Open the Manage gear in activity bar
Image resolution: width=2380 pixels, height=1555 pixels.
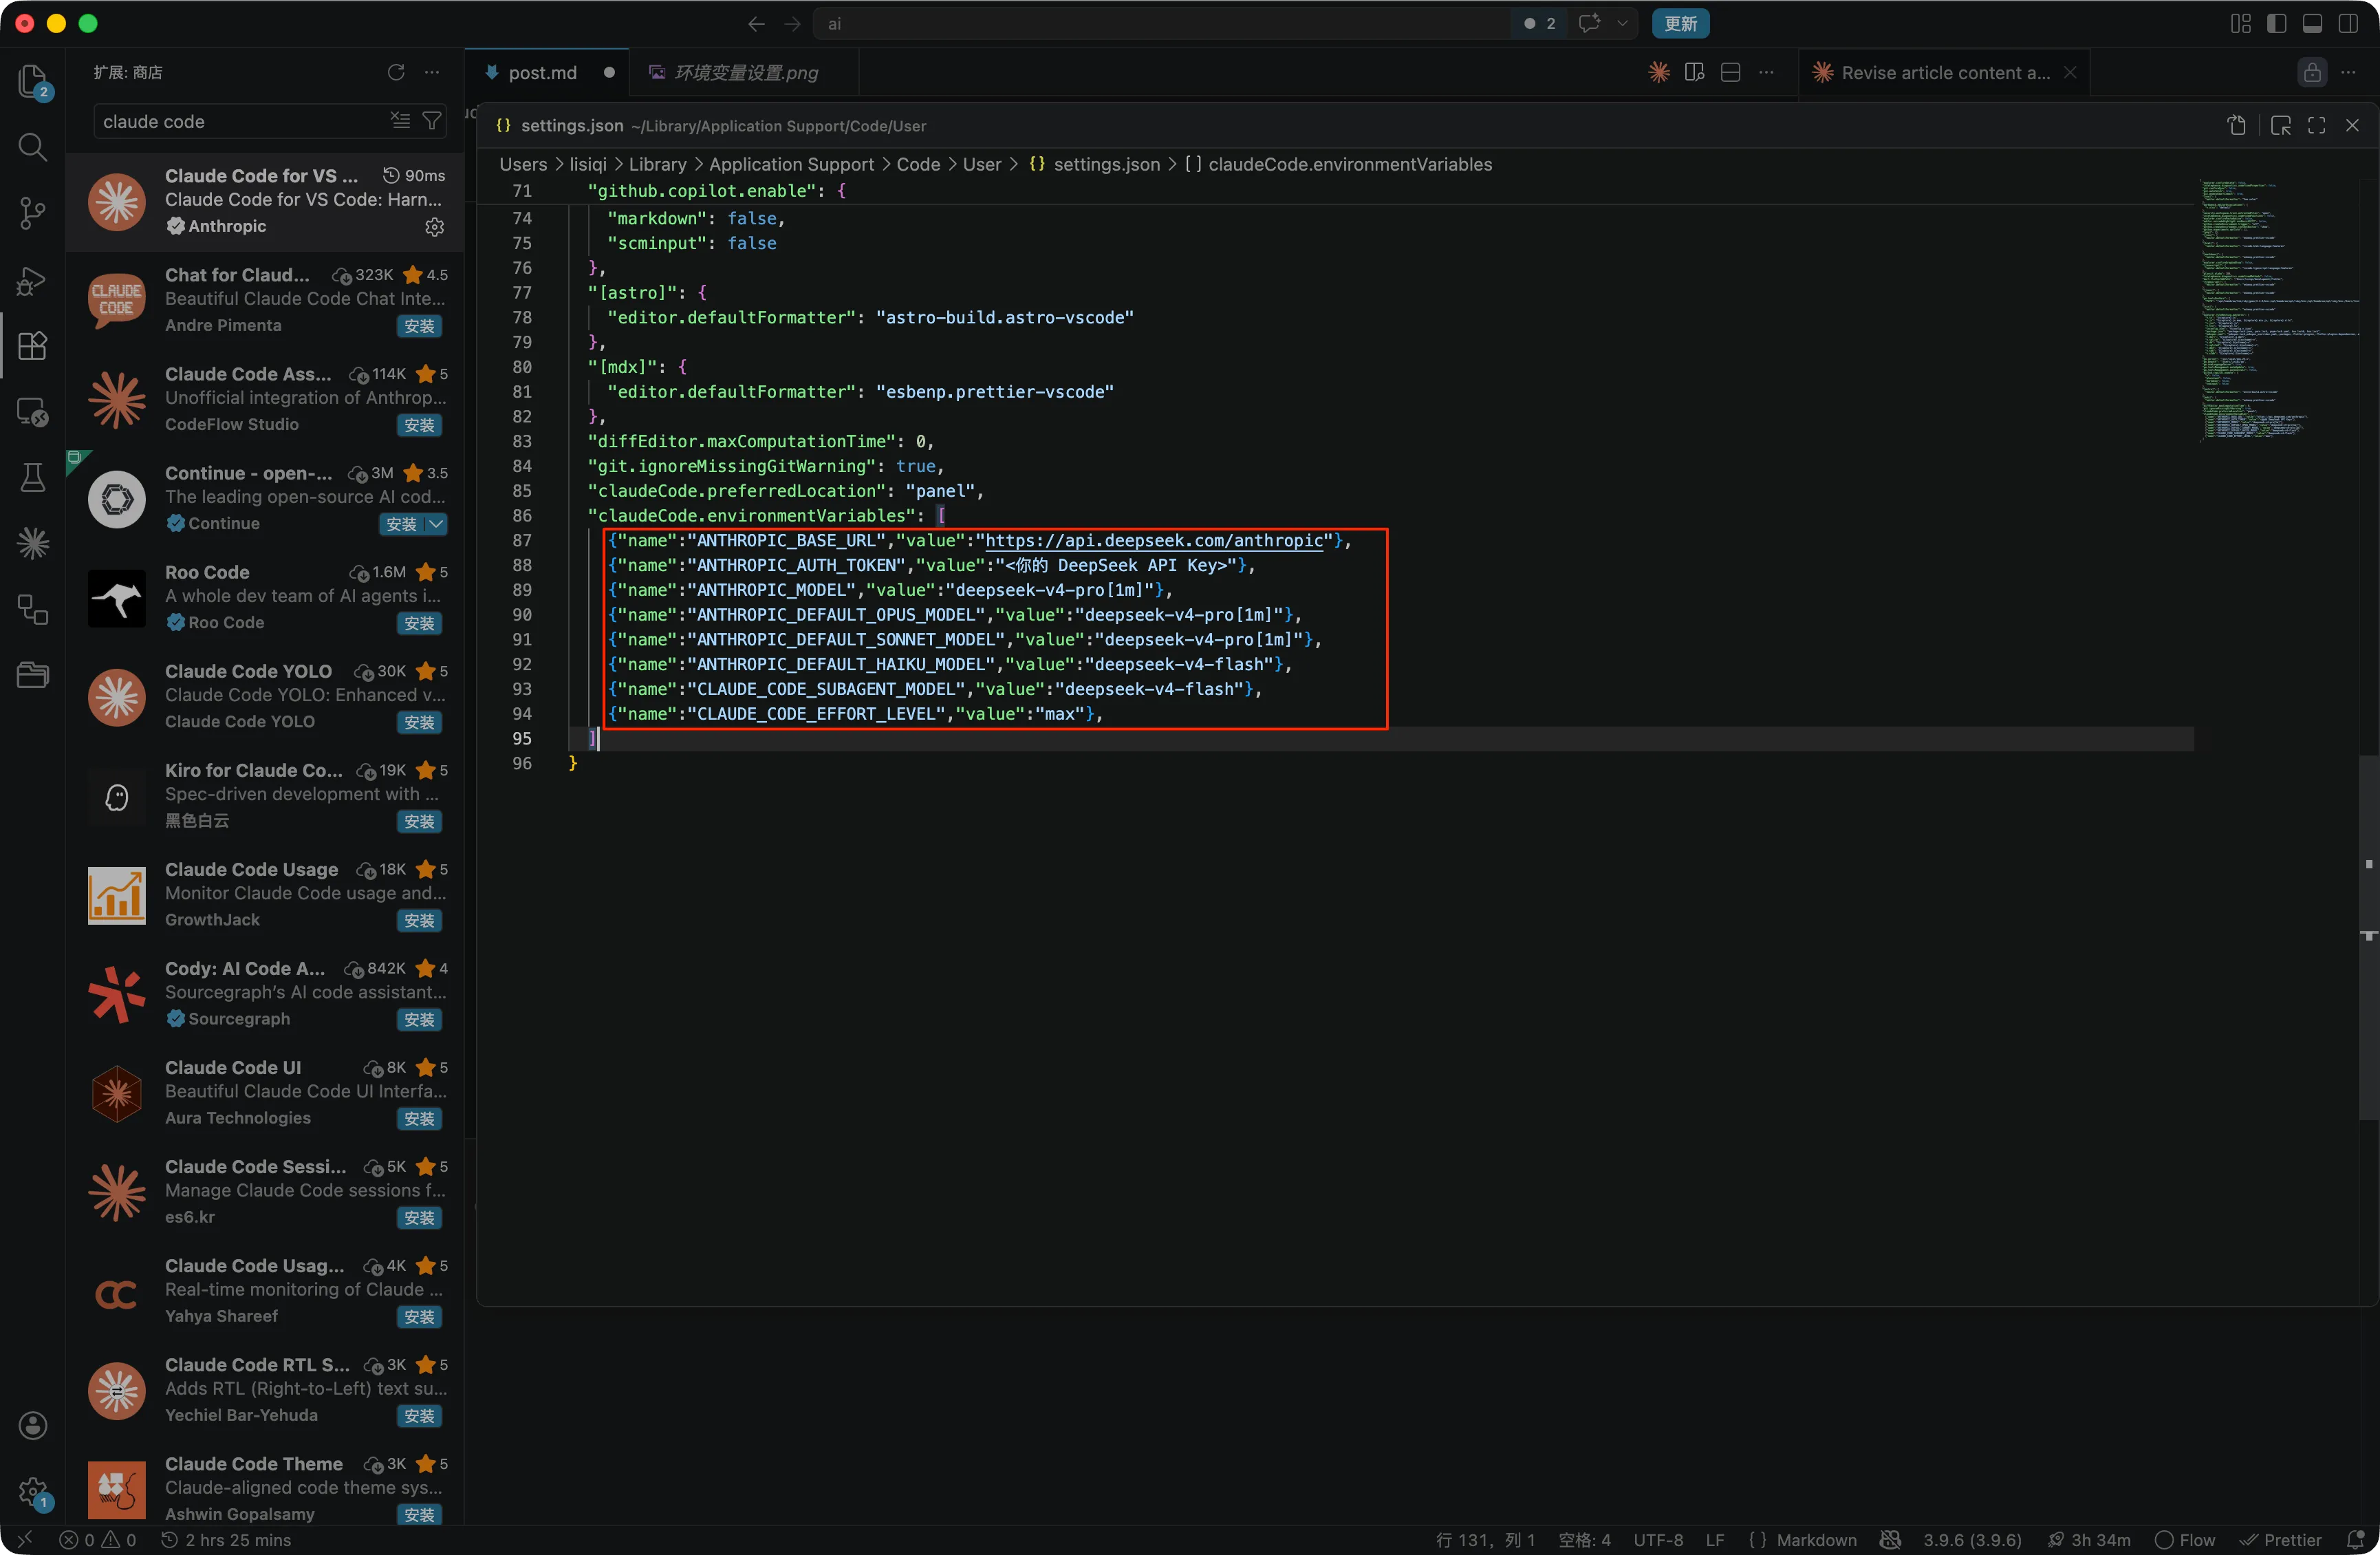32,1492
